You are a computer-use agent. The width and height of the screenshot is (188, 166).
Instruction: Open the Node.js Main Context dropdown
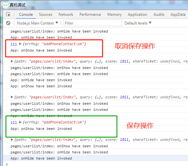[38, 23]
